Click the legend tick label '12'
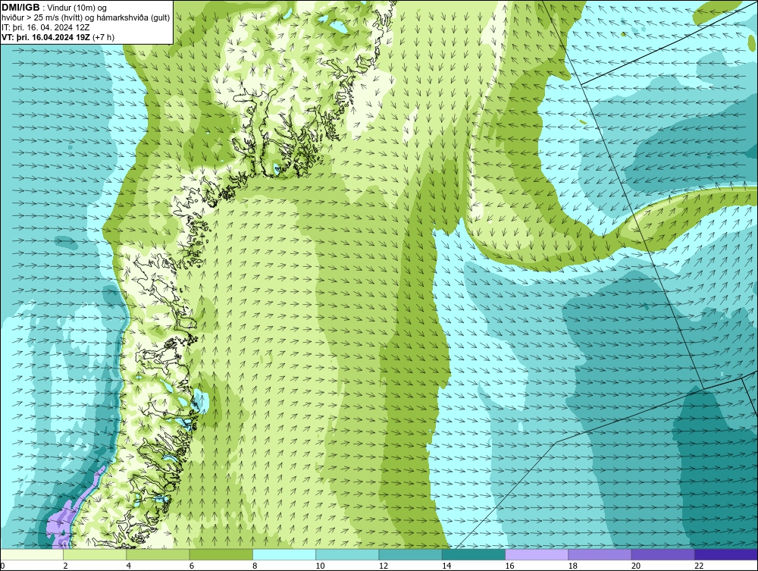This screenshot has width=758, height=571. click(384, 566)
